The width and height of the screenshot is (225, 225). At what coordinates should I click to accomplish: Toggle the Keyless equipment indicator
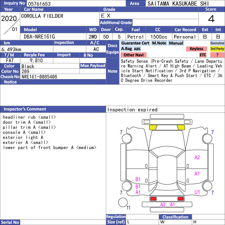tap(196, 49)
